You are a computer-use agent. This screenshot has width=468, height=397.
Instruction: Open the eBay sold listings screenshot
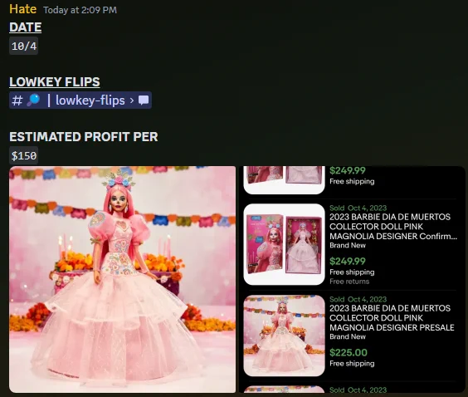pos(352,279)
